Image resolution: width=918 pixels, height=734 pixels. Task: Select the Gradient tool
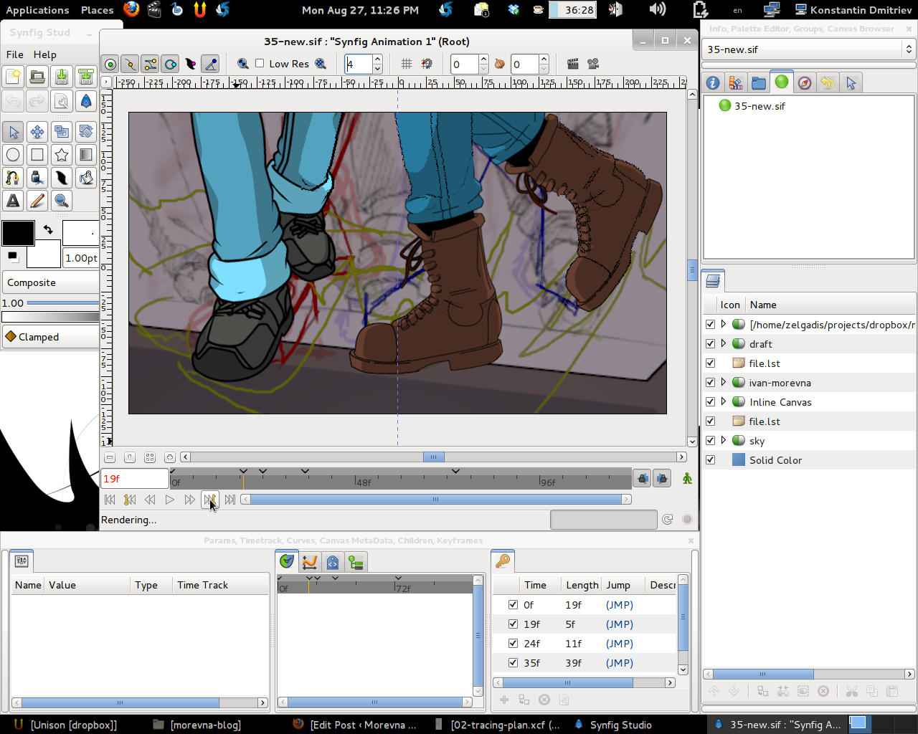point(86,154)
